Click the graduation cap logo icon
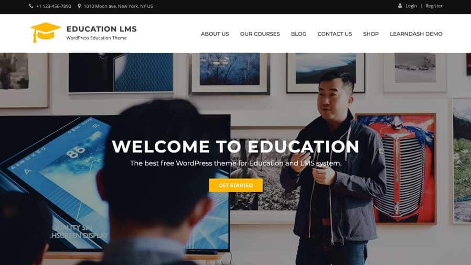The image size is (471, 265). (46, 32)
